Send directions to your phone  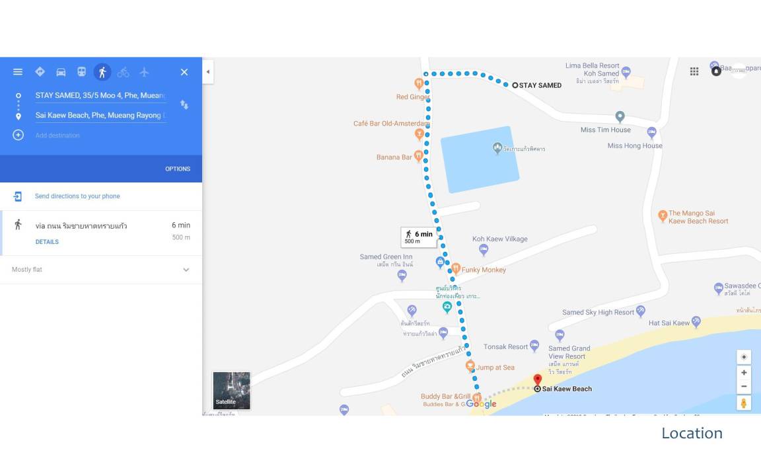point(77,196)
